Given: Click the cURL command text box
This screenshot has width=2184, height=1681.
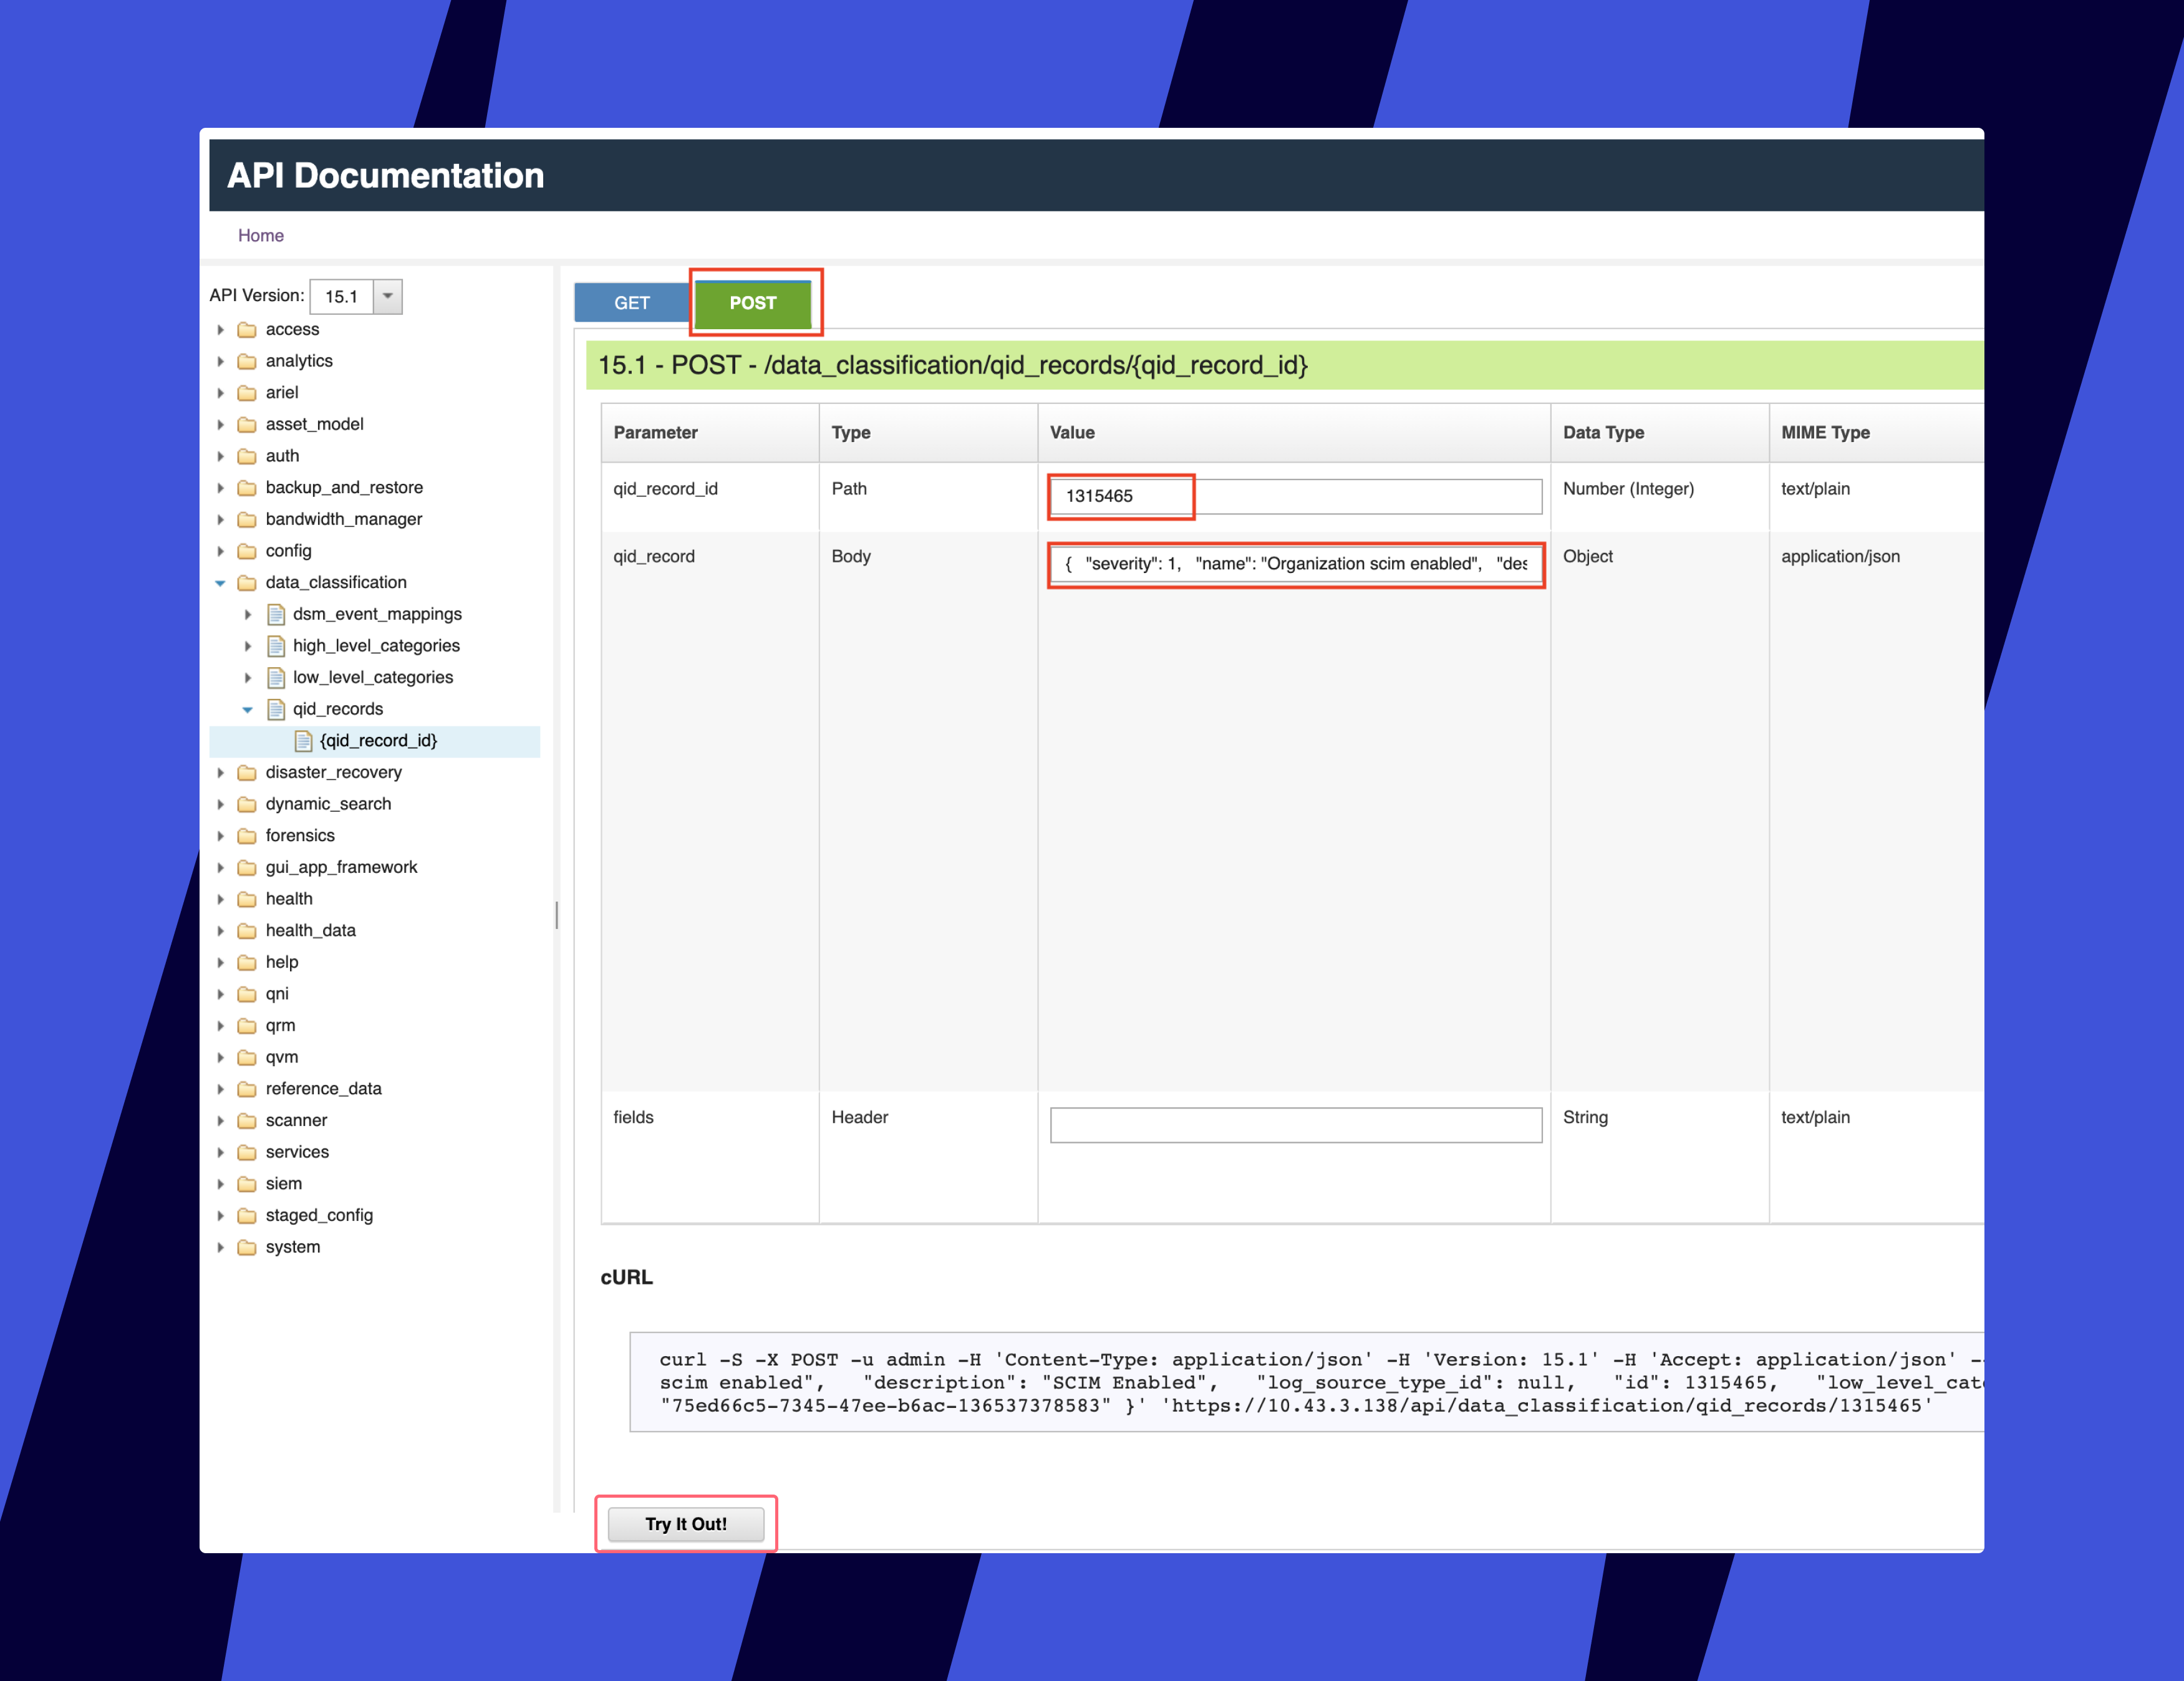Looking at the screenshot, I should (1306, 1382).
